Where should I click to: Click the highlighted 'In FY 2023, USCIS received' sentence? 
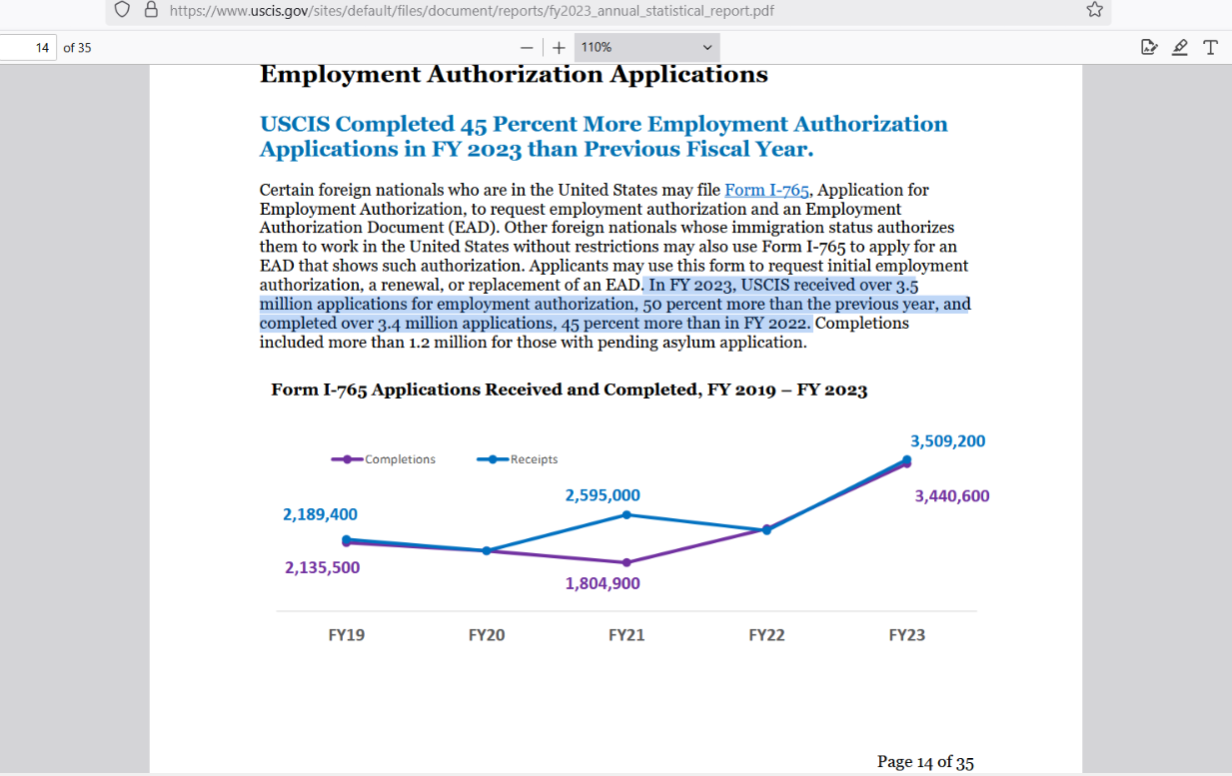tap(615, 304)
